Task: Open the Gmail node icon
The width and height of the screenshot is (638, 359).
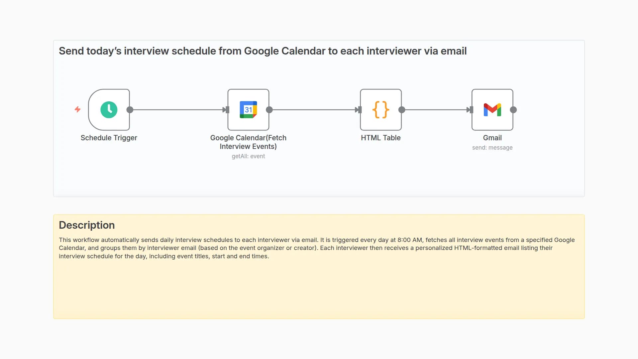Action: point(492,110)
